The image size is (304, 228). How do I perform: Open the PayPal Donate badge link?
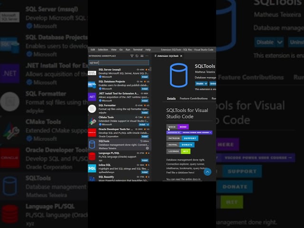180,144
